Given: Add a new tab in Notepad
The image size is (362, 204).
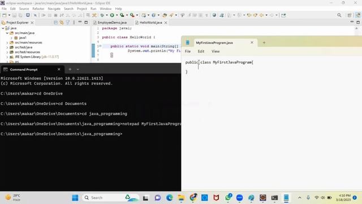Looking at the screenshot, I should tap(264, 42).
